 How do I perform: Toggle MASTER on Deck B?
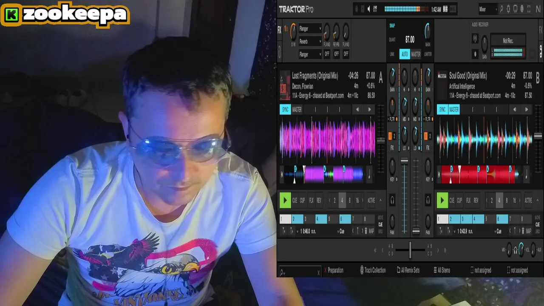pyautogui.click(x=454, y=110)
